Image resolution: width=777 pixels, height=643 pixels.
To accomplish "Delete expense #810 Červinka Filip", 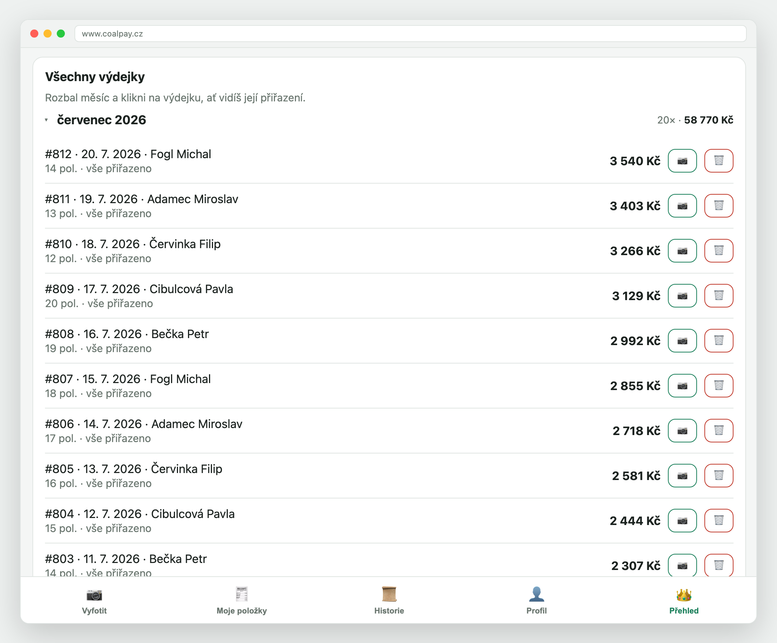I will [718, 251].
